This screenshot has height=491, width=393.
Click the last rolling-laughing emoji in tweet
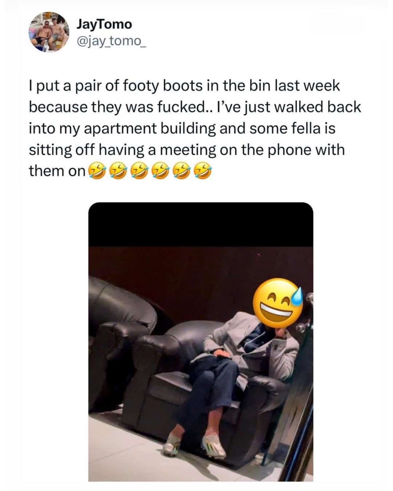[203, 170]
